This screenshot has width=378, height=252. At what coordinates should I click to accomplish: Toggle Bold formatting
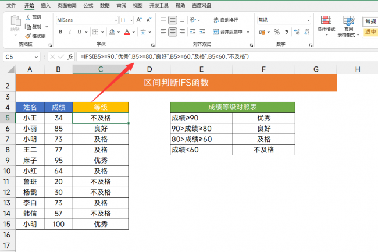click(60, 31)
